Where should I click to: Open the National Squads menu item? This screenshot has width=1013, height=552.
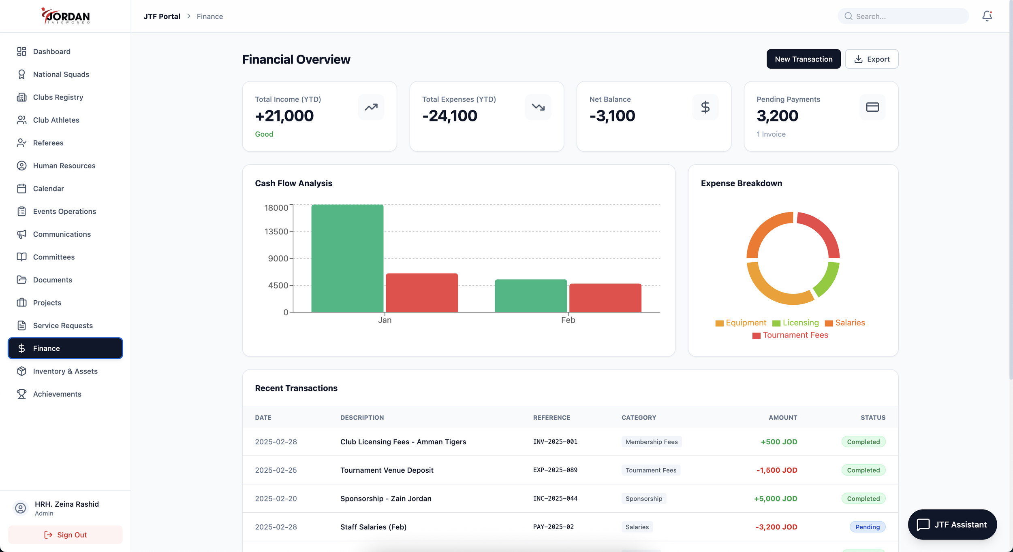pyautogui.click(x=61, y=74)
